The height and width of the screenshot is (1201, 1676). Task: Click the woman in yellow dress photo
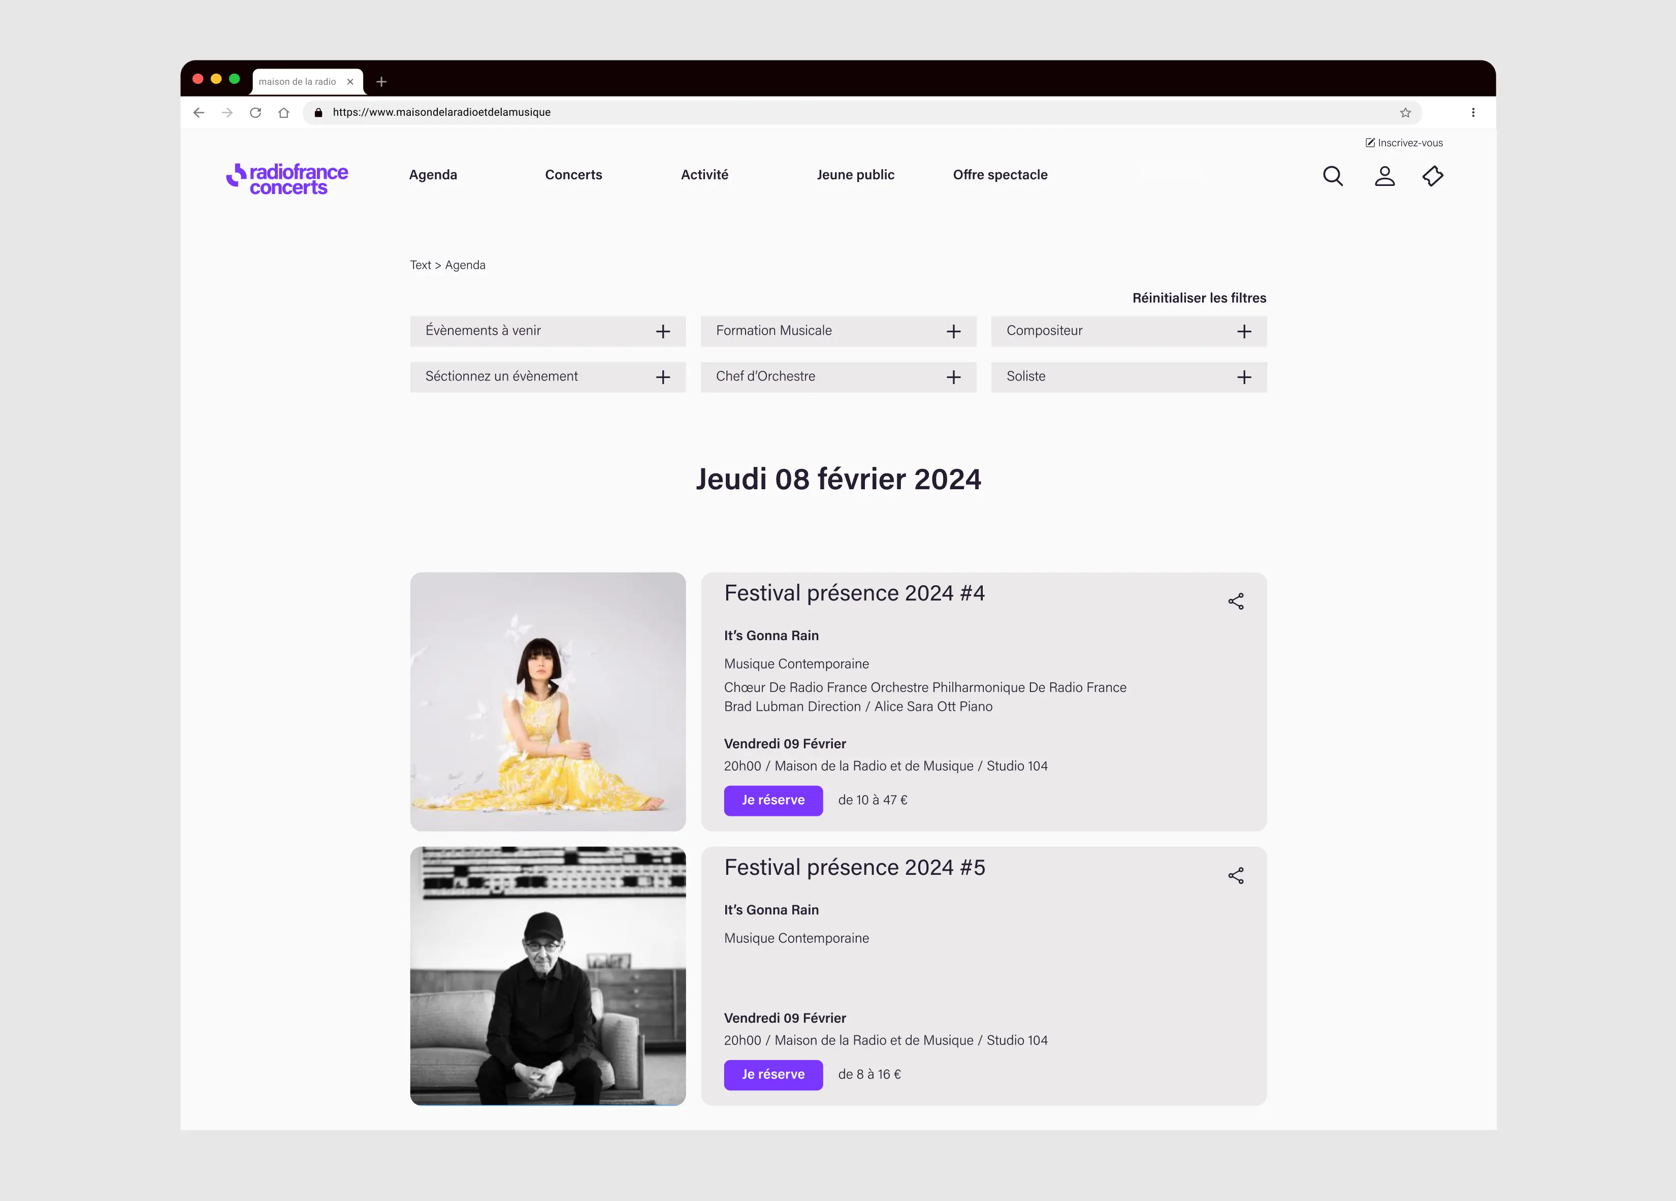point(547,702)
